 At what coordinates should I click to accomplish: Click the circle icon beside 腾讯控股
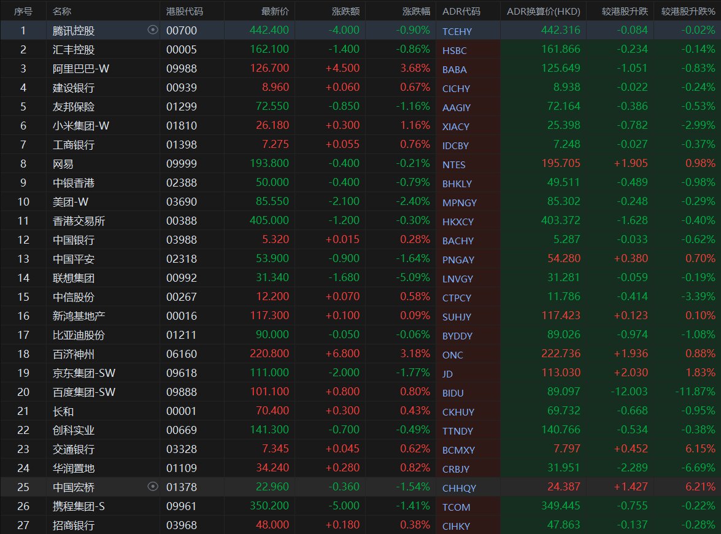[x=153, y=30]
